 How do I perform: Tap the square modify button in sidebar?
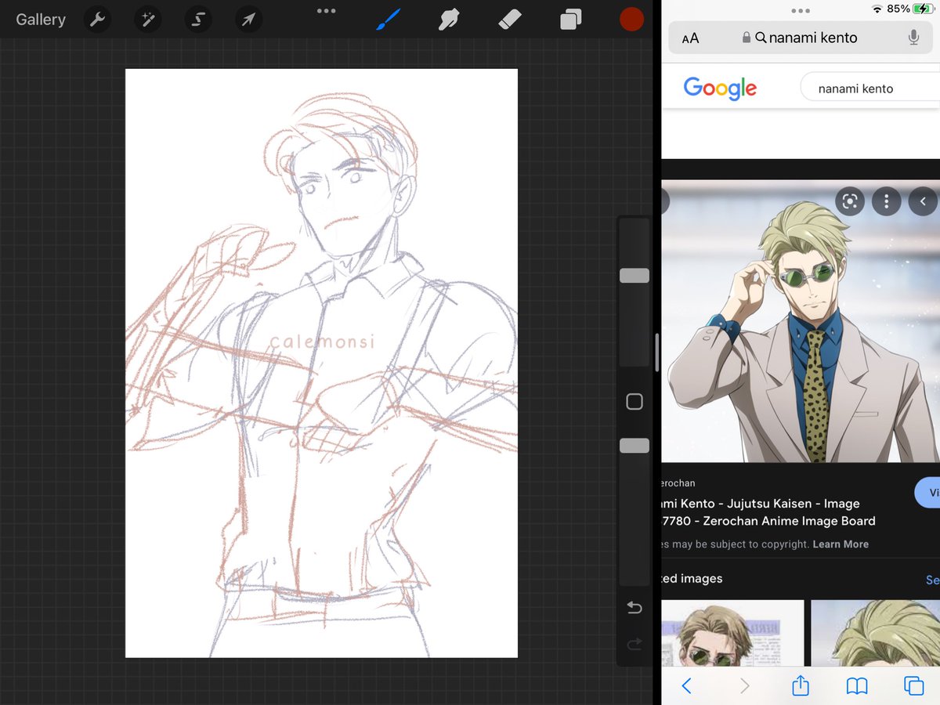[x=634, y=402]
